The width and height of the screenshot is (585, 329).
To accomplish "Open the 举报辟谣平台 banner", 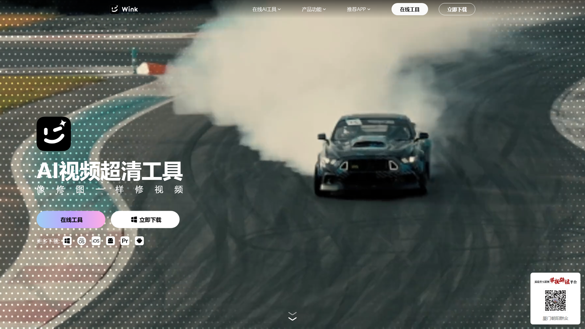I will [555, 281].
